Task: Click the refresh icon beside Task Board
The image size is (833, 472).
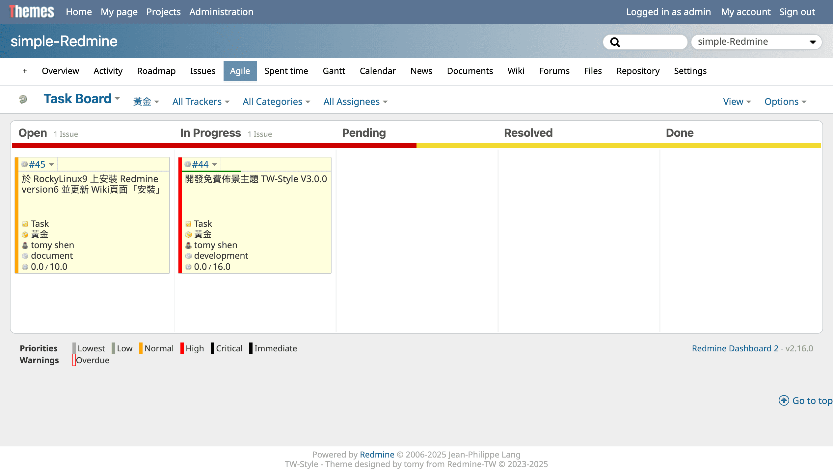Action: point(23,99)
